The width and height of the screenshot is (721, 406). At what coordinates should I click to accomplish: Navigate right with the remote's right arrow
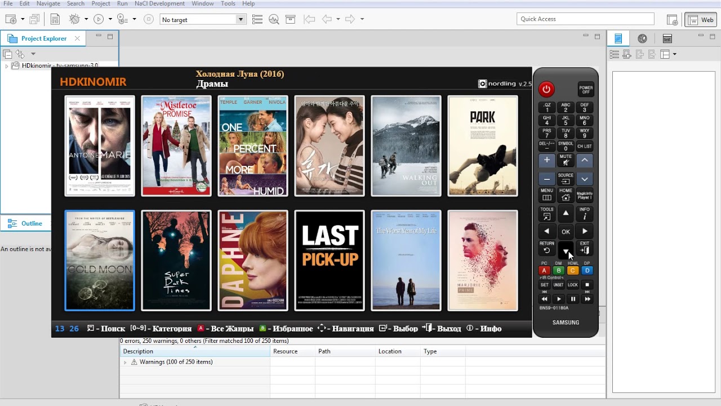coord(585,231)
